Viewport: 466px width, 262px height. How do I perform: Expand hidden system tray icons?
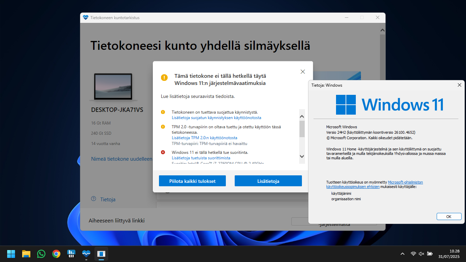click(403, 254)
